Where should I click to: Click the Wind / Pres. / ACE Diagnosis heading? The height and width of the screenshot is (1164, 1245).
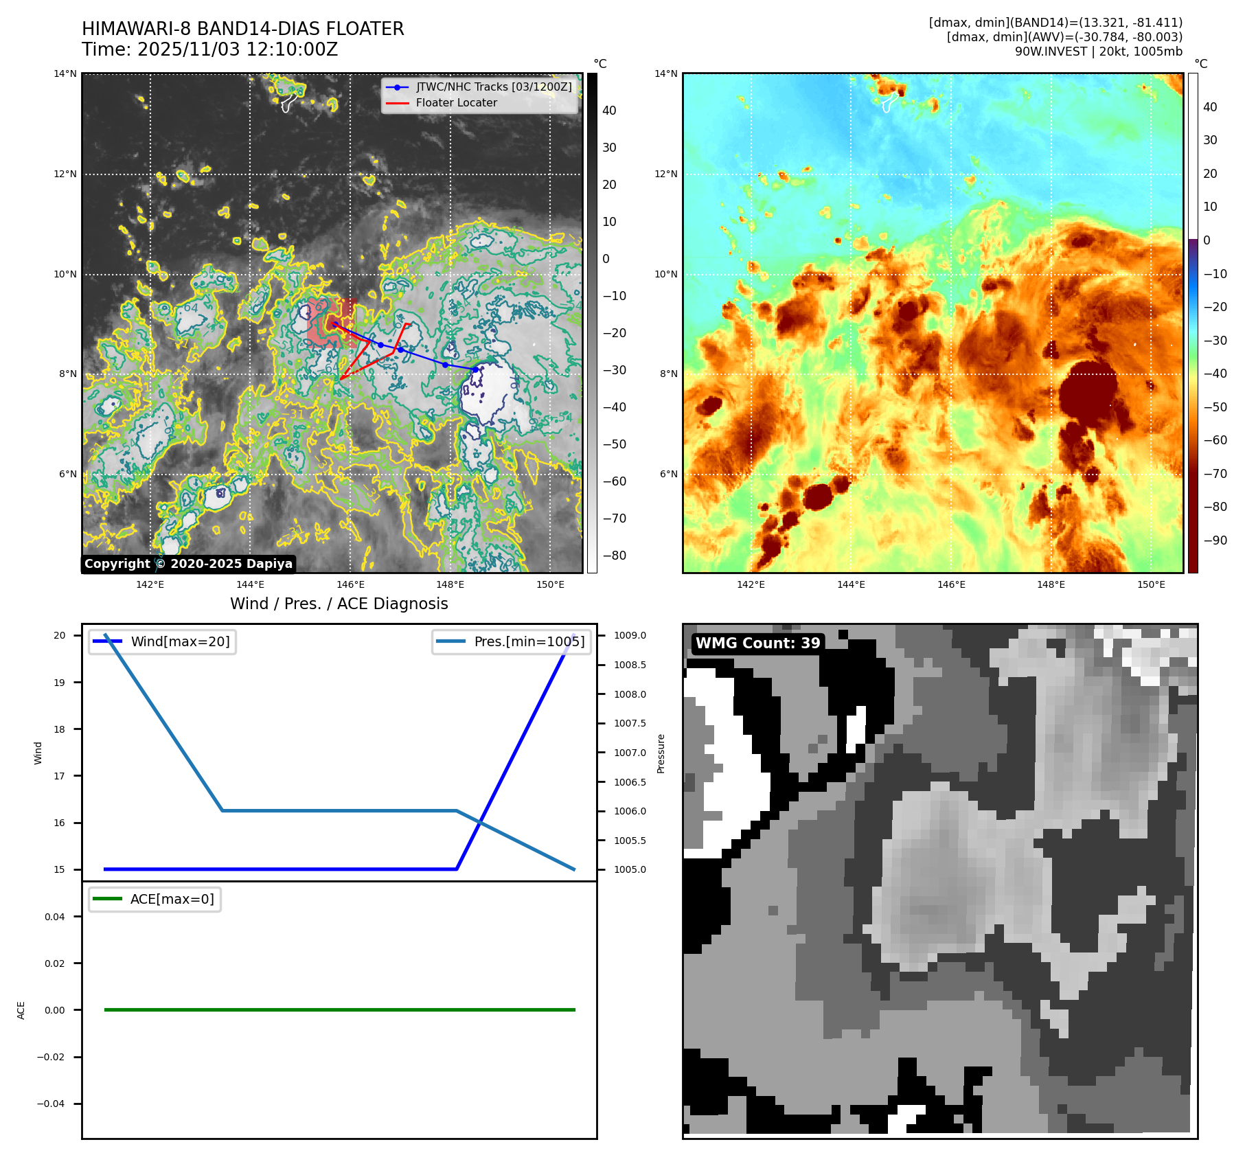[x=339, y=604]
